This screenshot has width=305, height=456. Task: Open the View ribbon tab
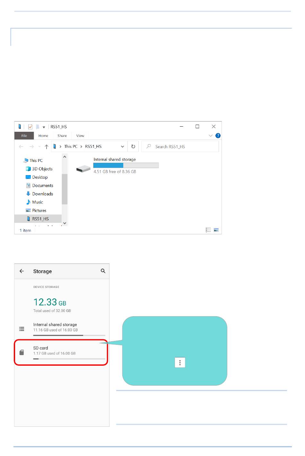point(80,136)
